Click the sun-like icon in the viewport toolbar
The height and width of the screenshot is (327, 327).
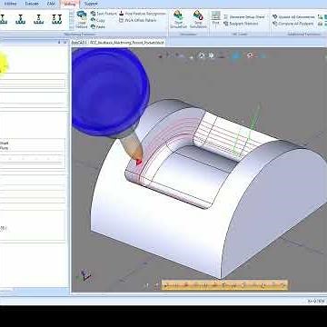(250, 55)
